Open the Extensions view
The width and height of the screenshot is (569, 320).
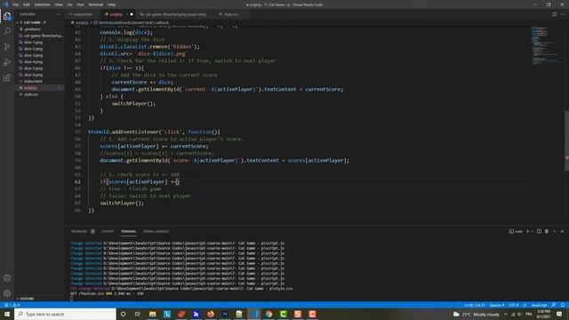pyautogui.click(x=7, y=78)
